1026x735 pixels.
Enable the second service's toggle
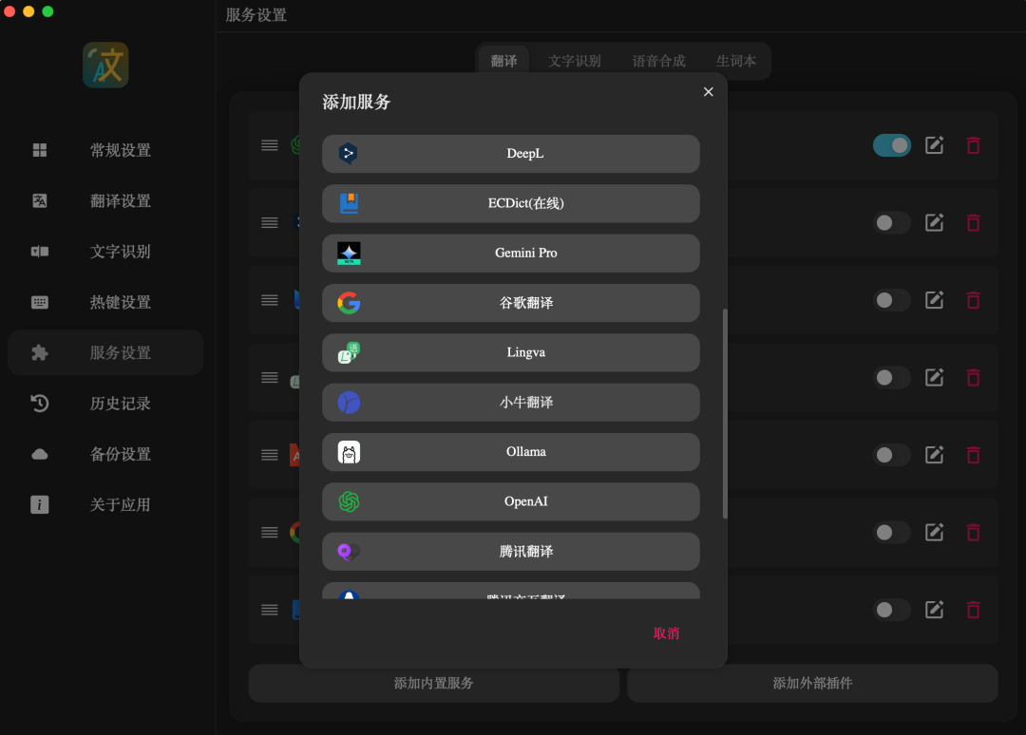click(891, 223)
